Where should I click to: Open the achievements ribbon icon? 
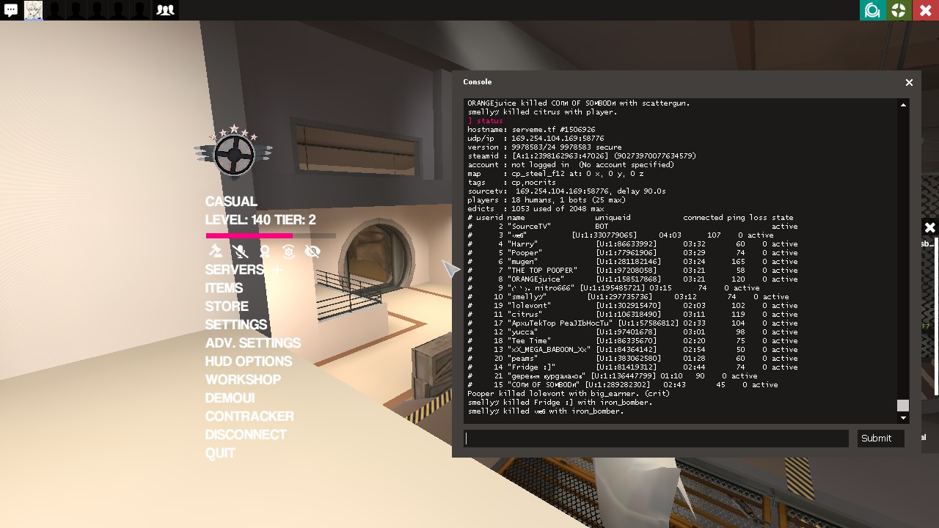point(265,252)
